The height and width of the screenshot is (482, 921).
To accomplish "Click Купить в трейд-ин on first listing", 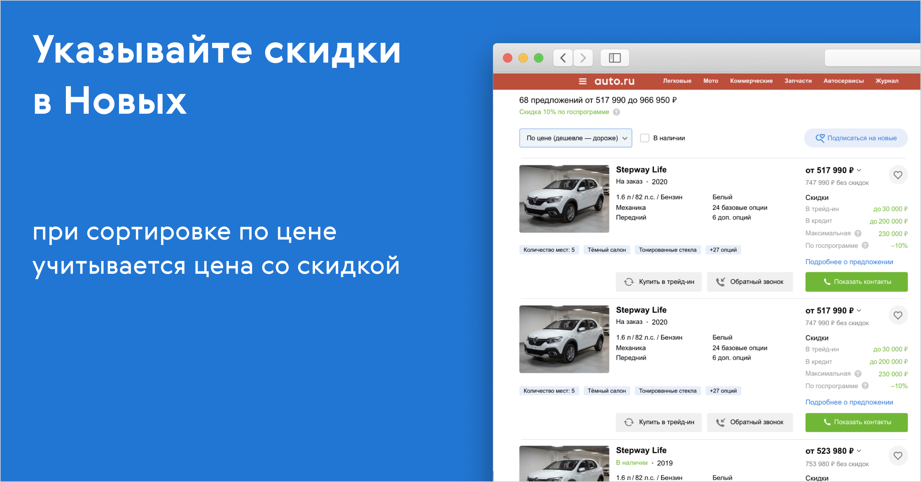I will pos(658,282).
